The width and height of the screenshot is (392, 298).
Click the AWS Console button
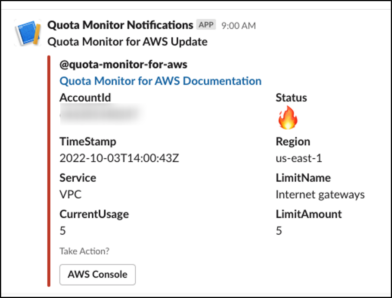[x=98, y=275]
